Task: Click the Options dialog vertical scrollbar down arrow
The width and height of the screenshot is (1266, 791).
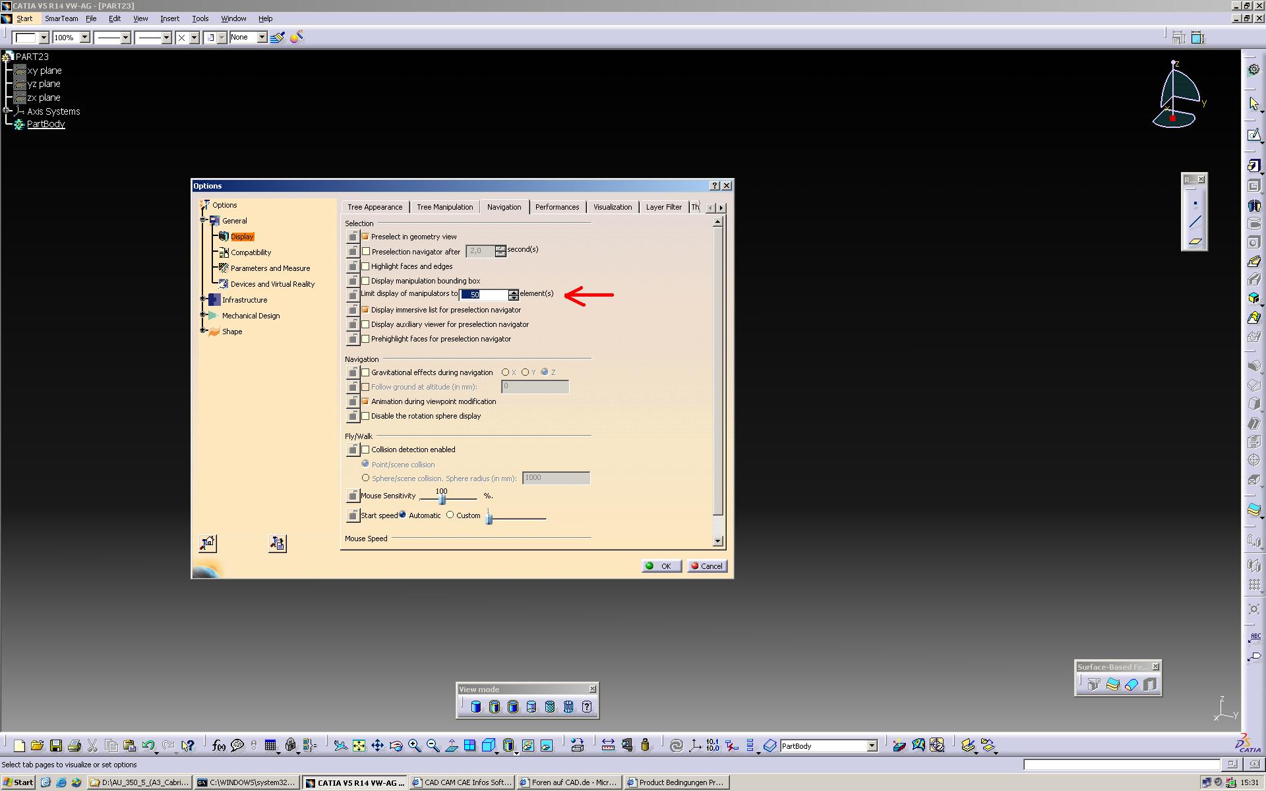Action: (718, 541)
